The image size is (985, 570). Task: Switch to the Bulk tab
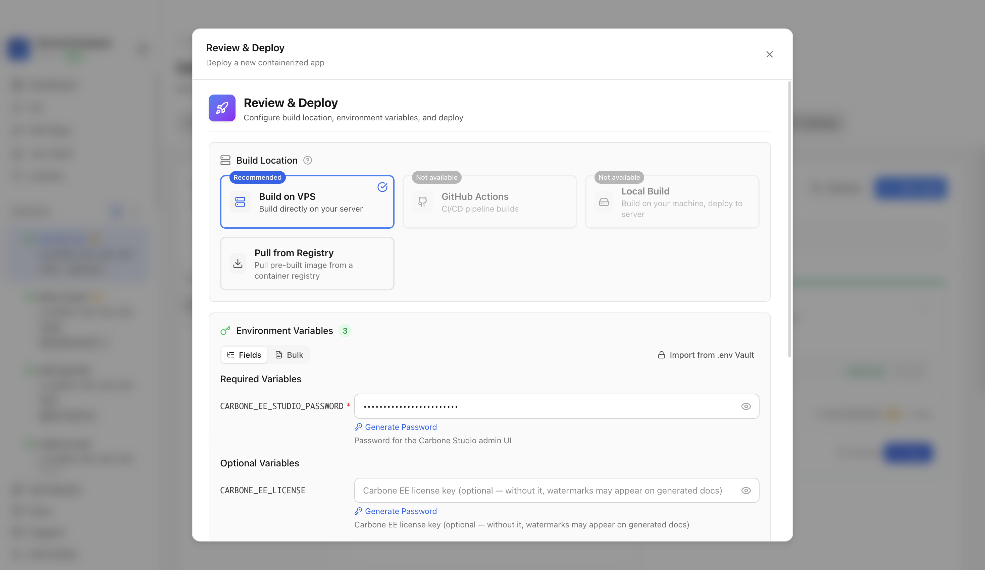[289, 355]
